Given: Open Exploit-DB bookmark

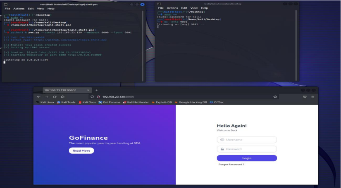Looking at the screenshot, I should (162, 102).
